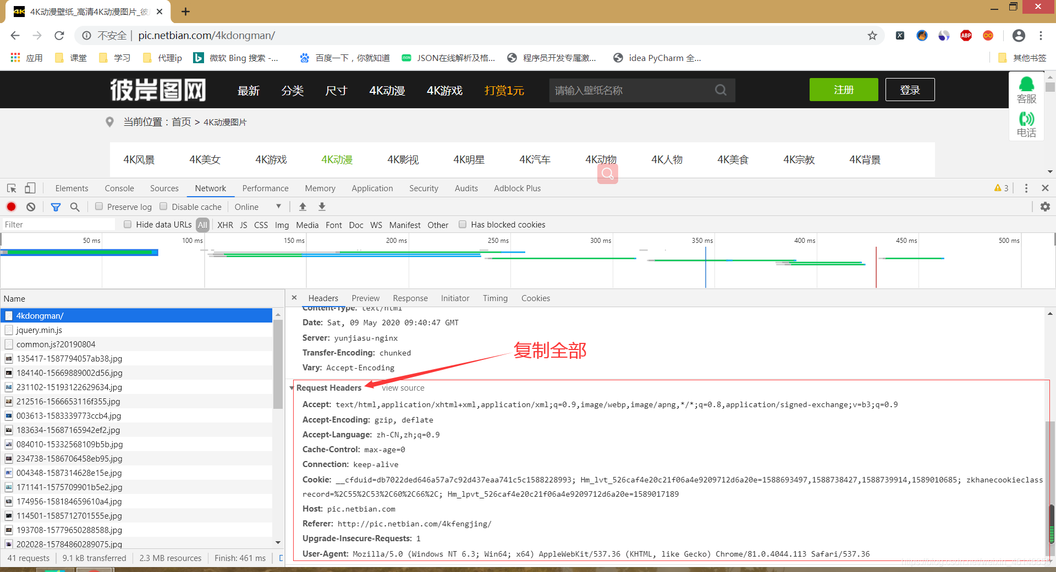1056x572 pixels.
Task: Open the Online throttling dropdown
Action: pos(257,207)
